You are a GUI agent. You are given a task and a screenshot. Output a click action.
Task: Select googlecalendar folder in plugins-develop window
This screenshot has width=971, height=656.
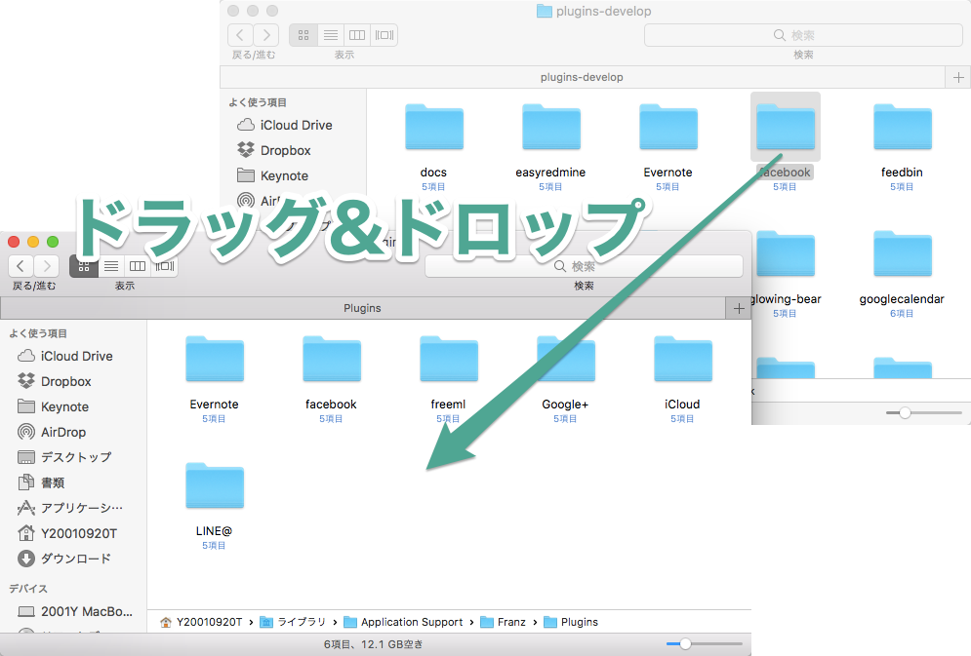[903, 254]
